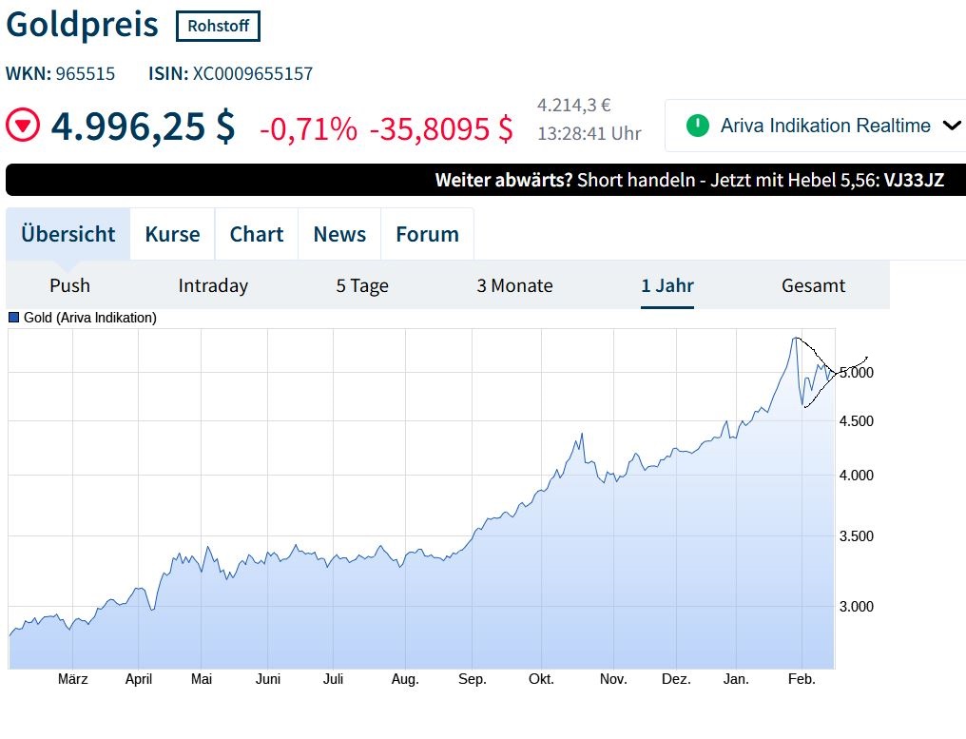This screenshot has height=739, width=966.
Task: Click the red down-arrow price indicator icon
Action: (x=23, y=125)
